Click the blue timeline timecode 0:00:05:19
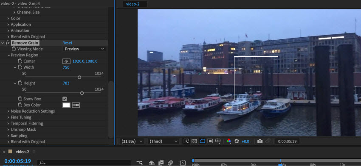This screenshot has width=361, height=166. tap(18, 161)
